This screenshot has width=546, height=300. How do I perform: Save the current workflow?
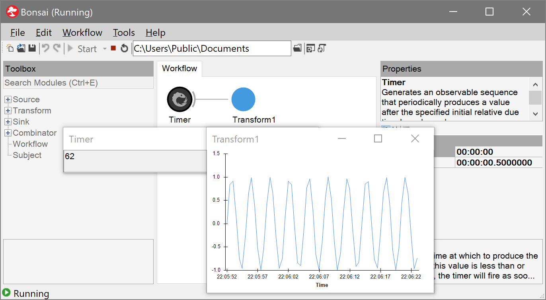(32, 49)
